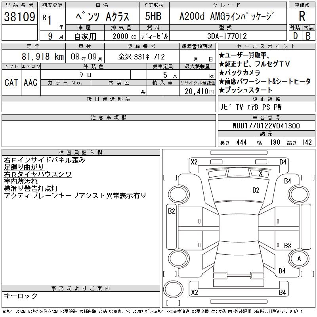
Task: Click recycle deposit 20,410円
Action: [x=199, y=92]
